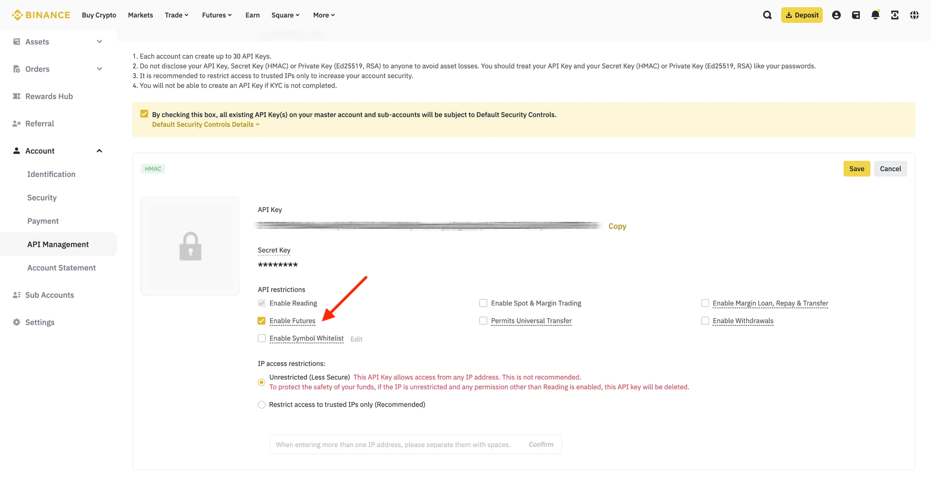Viewport: 931px width, 483px height.
Task: Go to Buy Crypto
Action: coord(99,15)
